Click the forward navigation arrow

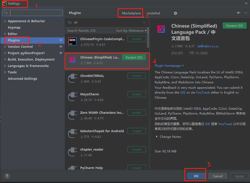[245, 13]
